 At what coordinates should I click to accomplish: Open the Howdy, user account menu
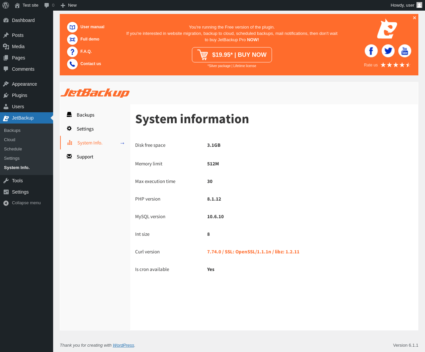pos(406,5)
